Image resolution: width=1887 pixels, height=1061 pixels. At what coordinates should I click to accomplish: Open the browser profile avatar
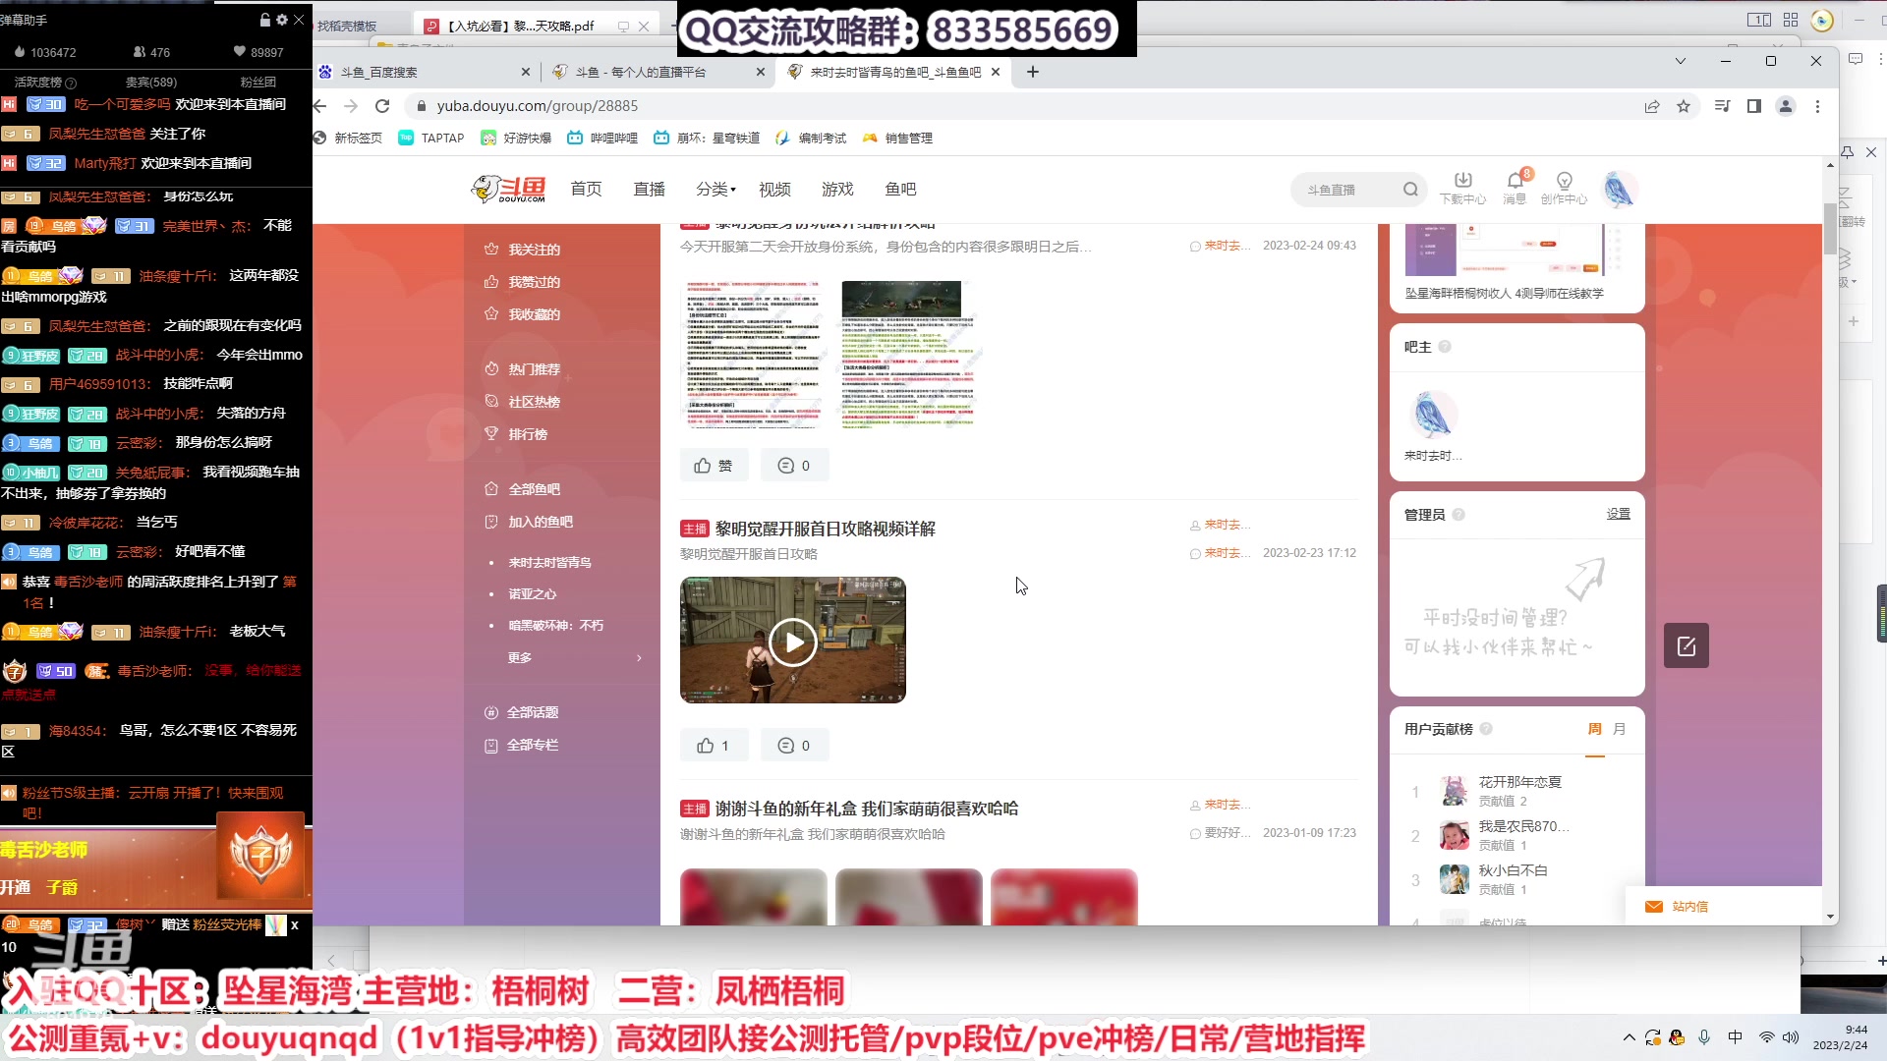(x=1786, y=106)
